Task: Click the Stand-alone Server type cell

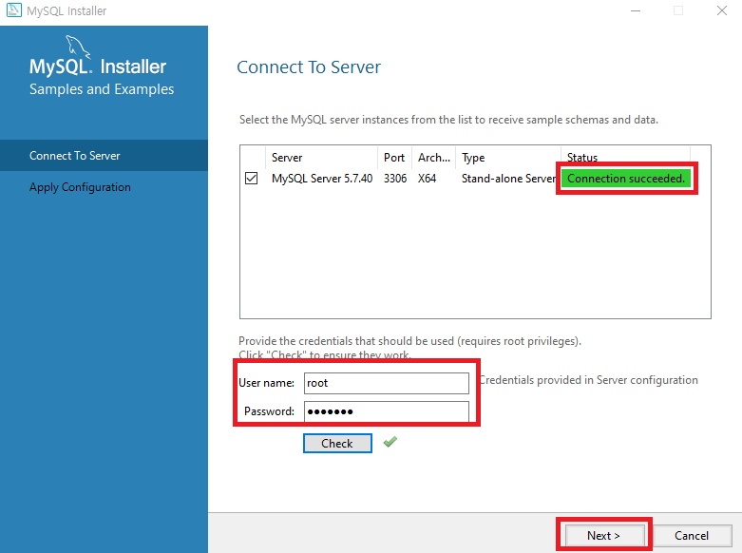Action: [x=508, y=179]
